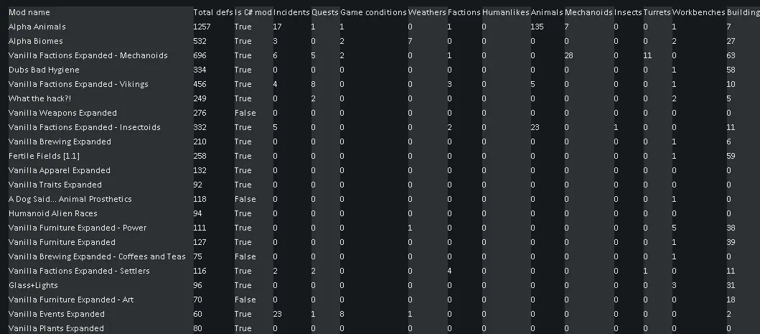
Task: Click the Mod name column header
Action: click(x=29, y=12)
